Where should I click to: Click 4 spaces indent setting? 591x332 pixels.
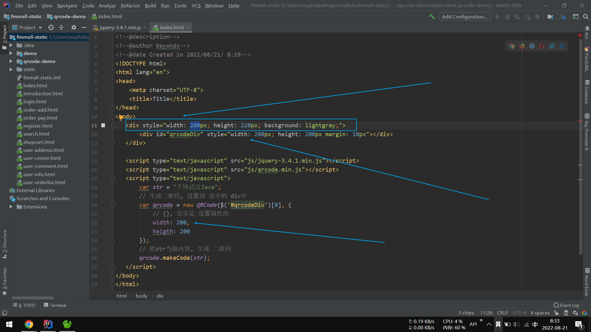point(540,313)
